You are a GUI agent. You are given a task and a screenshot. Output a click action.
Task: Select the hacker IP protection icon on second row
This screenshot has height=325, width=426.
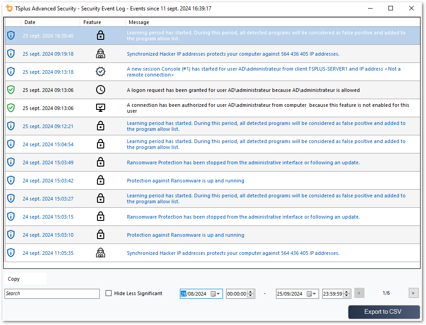(101, 53)
